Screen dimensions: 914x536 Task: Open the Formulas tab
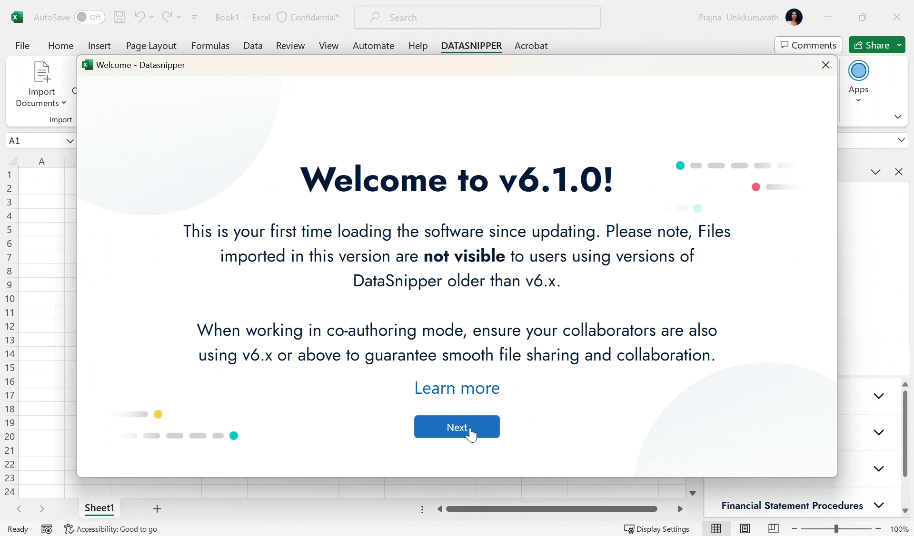210,46
